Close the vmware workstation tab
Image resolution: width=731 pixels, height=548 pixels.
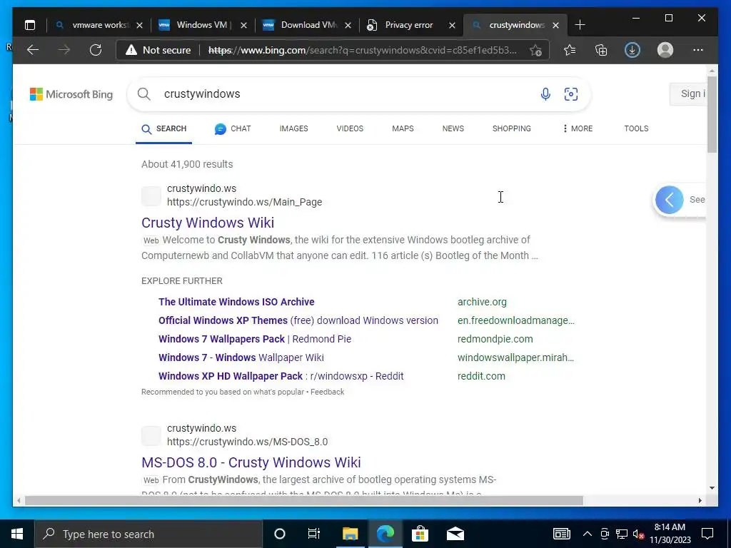point(139,26)
